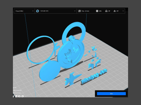Select the Winnipeg Jets text model
Image resolution: width=141 pixels, height=105 pixels.
tap(94, 77)
